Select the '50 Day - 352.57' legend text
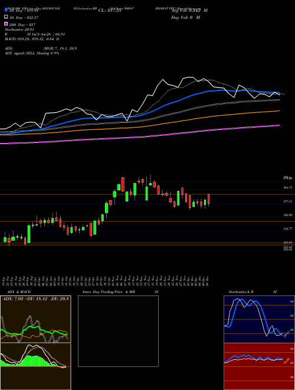The width and height of the screenshot is (295, 390). (24, 18)
